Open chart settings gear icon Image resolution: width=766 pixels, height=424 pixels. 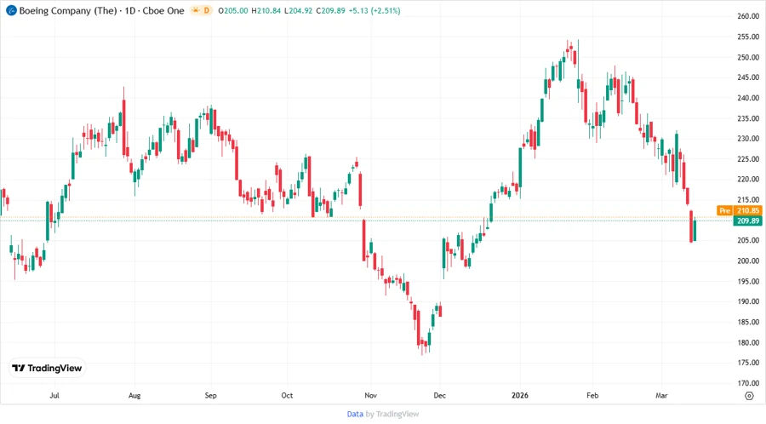coord(749,396)
